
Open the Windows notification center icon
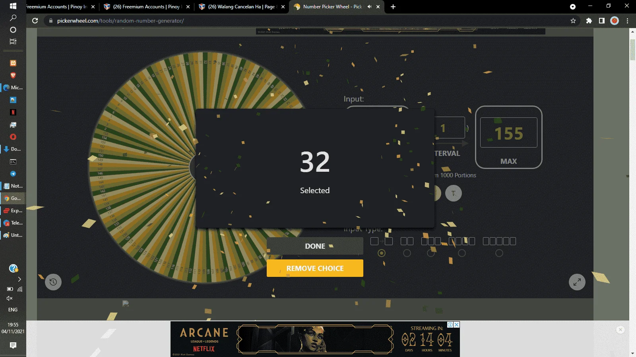pos(13,345)
